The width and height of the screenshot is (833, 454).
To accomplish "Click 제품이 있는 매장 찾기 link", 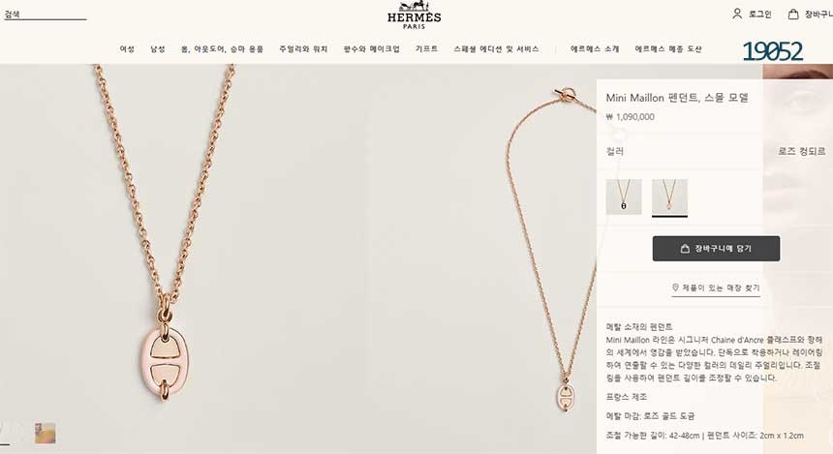I will pyautogui.click(x=716, y=288).
